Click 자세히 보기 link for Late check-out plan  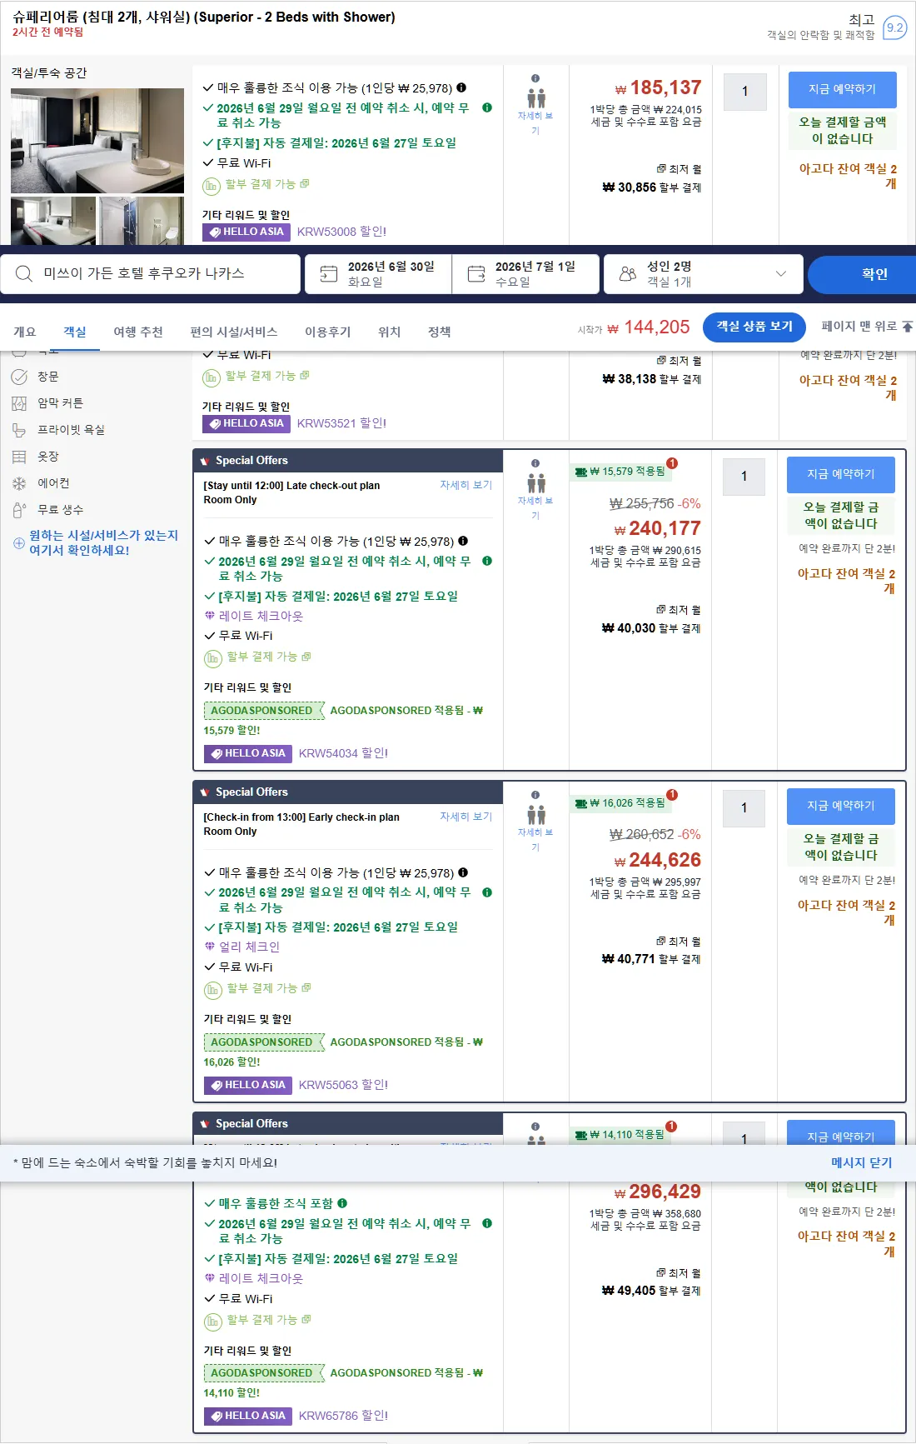(466, 485)
